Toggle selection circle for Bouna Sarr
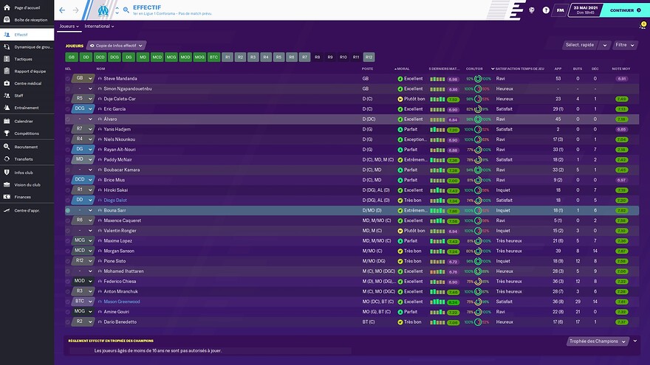This screenshot has height=365, width=650. click(68, 210)
